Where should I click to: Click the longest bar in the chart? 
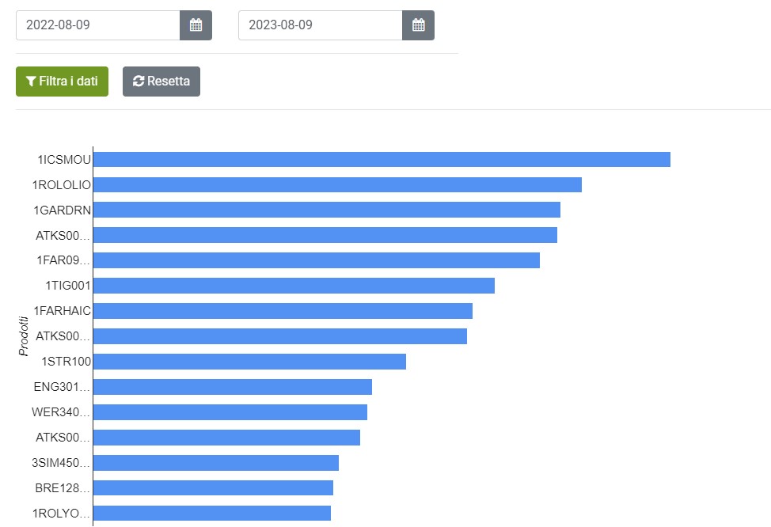tap(380, 159)
